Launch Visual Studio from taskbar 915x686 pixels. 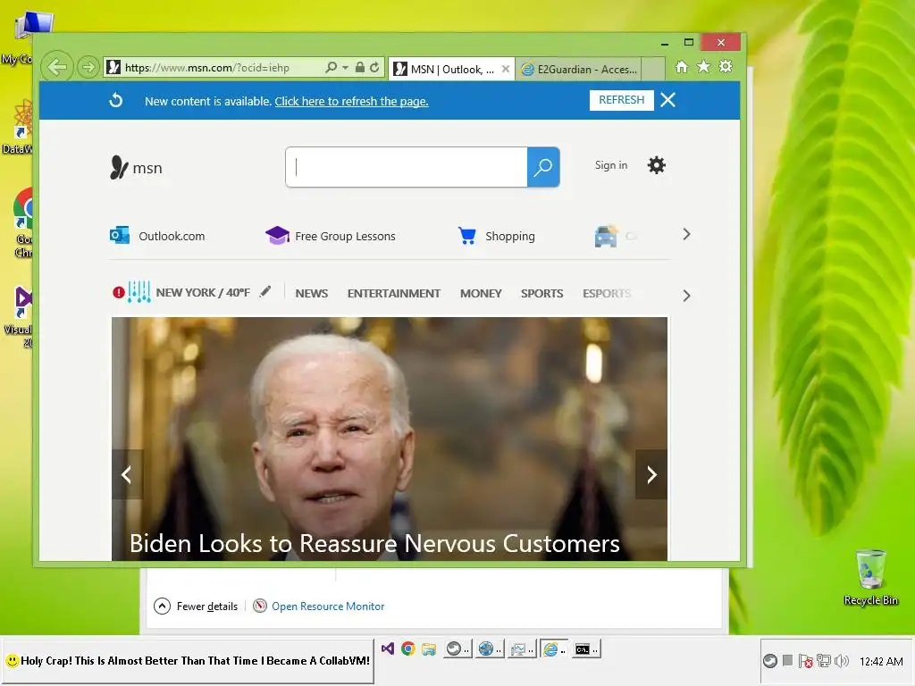point(388,648)
